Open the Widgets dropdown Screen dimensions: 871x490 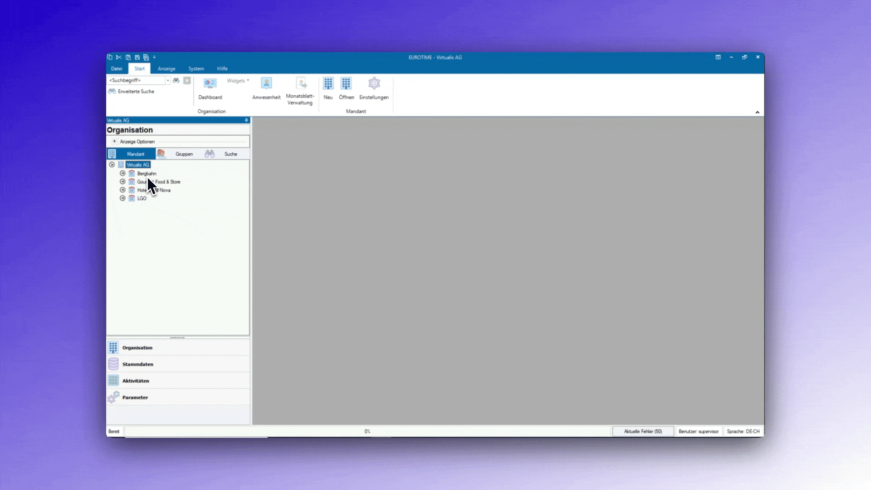(238, 81)
